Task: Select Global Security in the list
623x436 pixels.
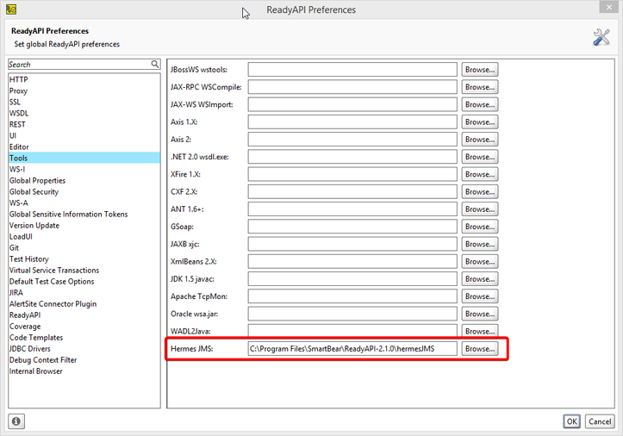Action: coord(34,191)
